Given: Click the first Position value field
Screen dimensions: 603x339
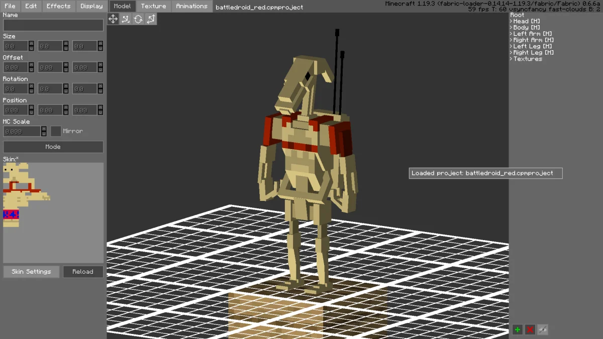Looking at the screenshot, I should pos(16,110).
